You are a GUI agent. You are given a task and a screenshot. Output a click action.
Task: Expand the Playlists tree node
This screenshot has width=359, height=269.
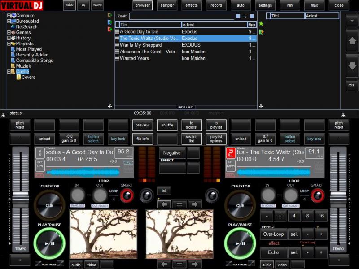[9, 43]
